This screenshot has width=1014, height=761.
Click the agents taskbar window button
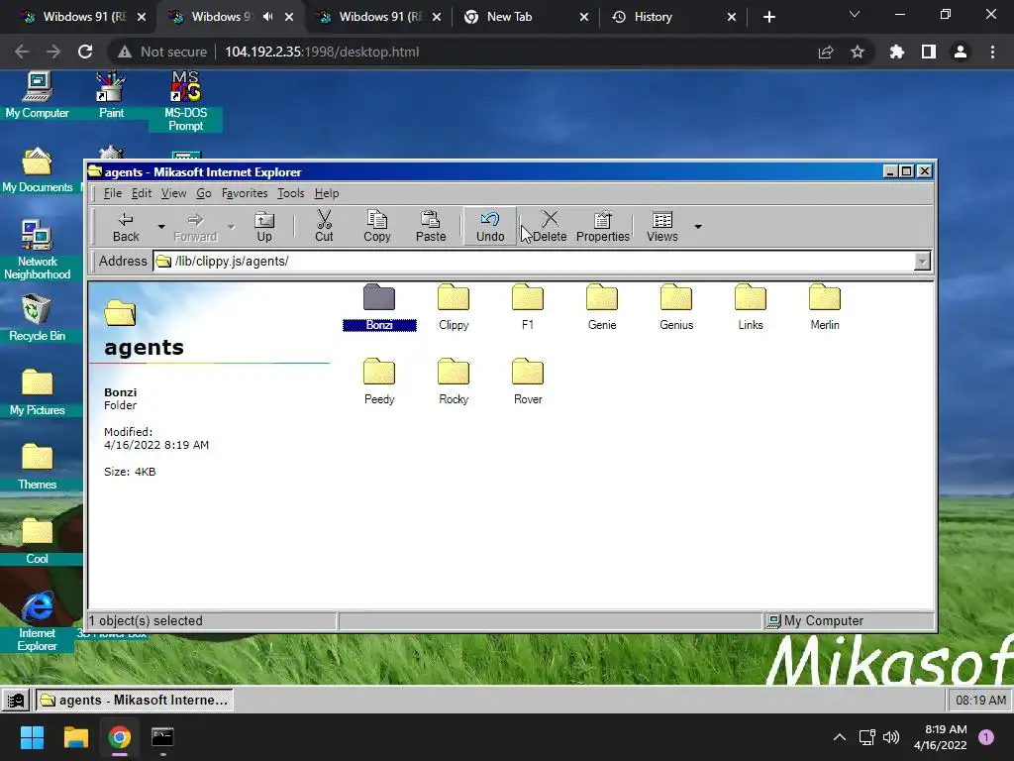(x=134, y=701)
